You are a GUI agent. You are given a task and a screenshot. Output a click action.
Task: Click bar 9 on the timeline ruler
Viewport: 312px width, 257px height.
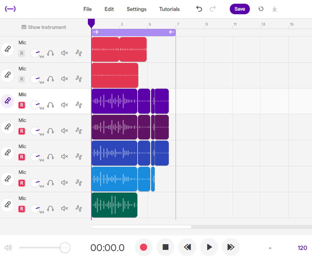pyautogui.click(x=206, y=24)
